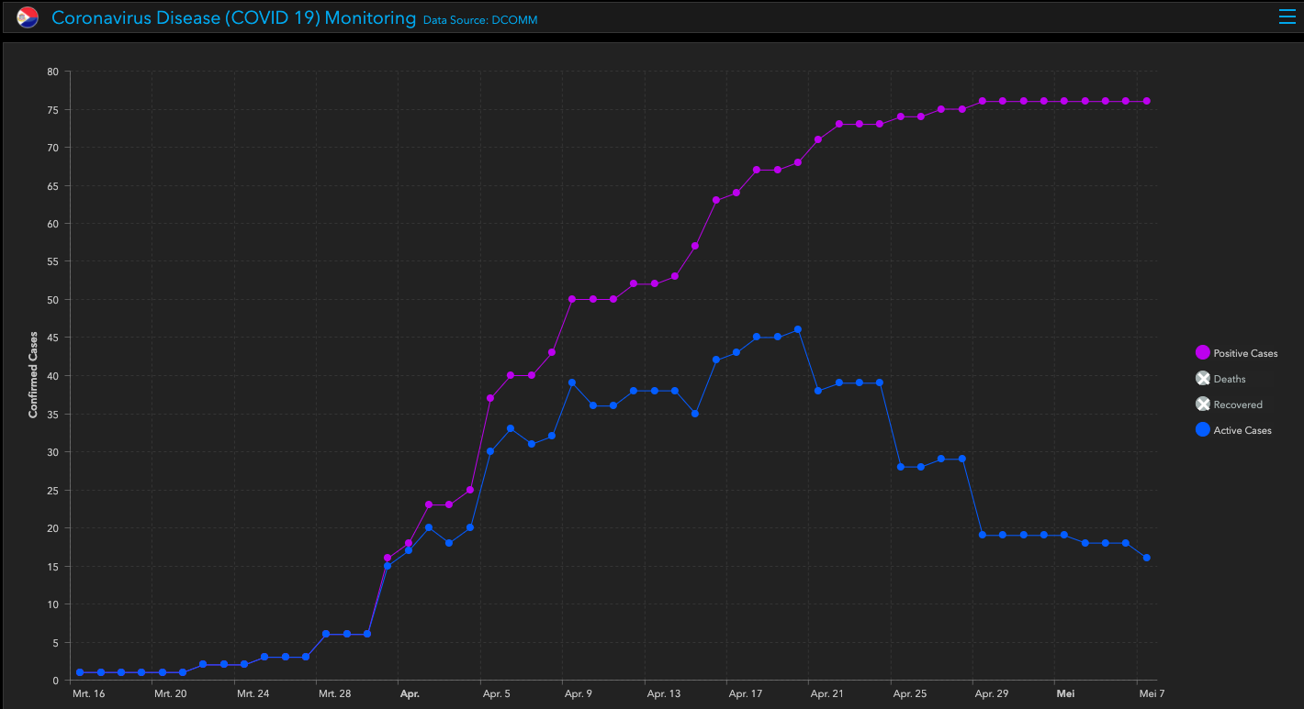Image resolution: width=1304 pixels, height=709 pixels.
Task: Select the Positive Cases point at value 57
Action: click(x=695, y=246)
